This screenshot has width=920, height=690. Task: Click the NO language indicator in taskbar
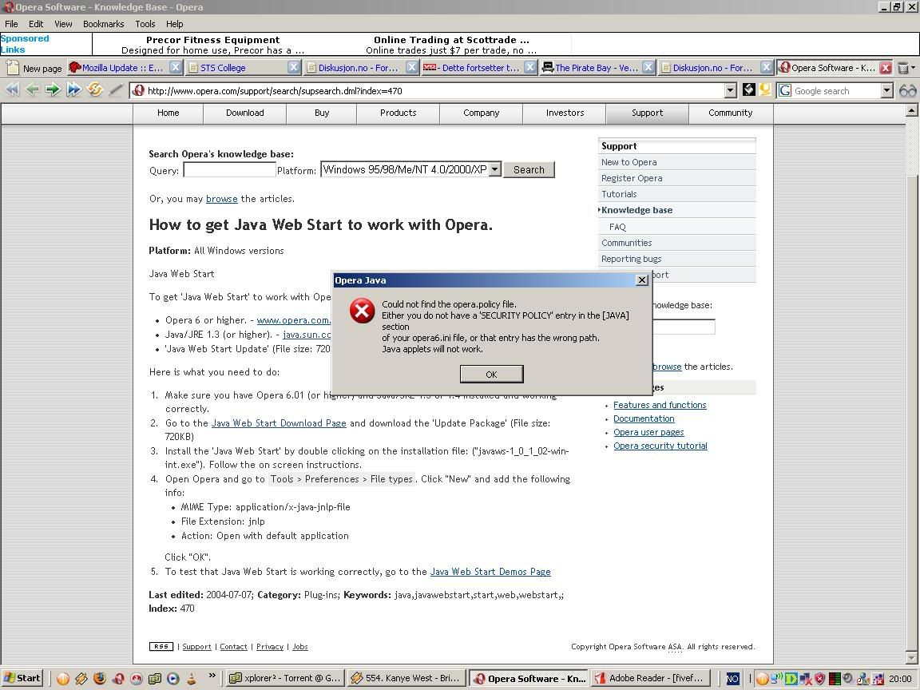(x=732, y=679)
